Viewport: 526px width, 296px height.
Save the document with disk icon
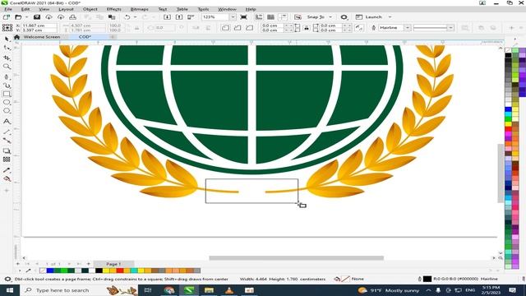(37, 17)
